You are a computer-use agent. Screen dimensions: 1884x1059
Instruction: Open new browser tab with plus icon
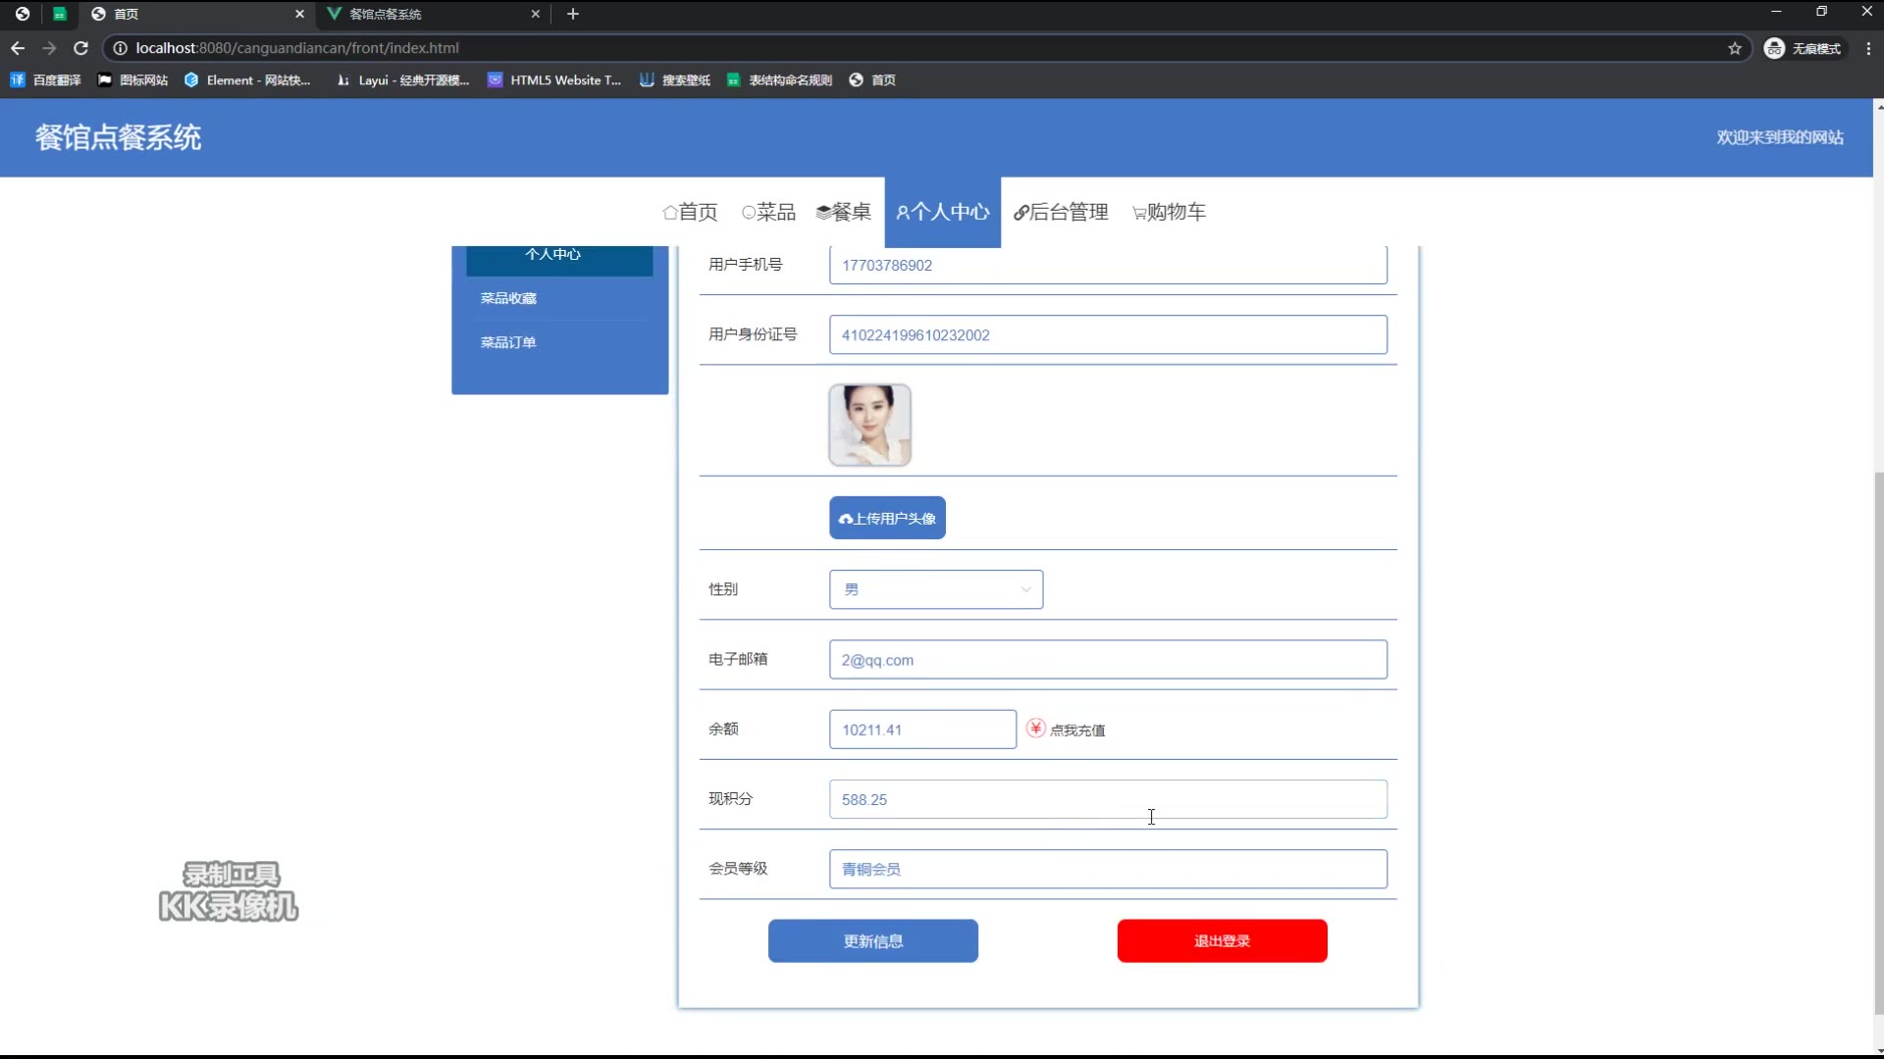[x=573, y=14]
